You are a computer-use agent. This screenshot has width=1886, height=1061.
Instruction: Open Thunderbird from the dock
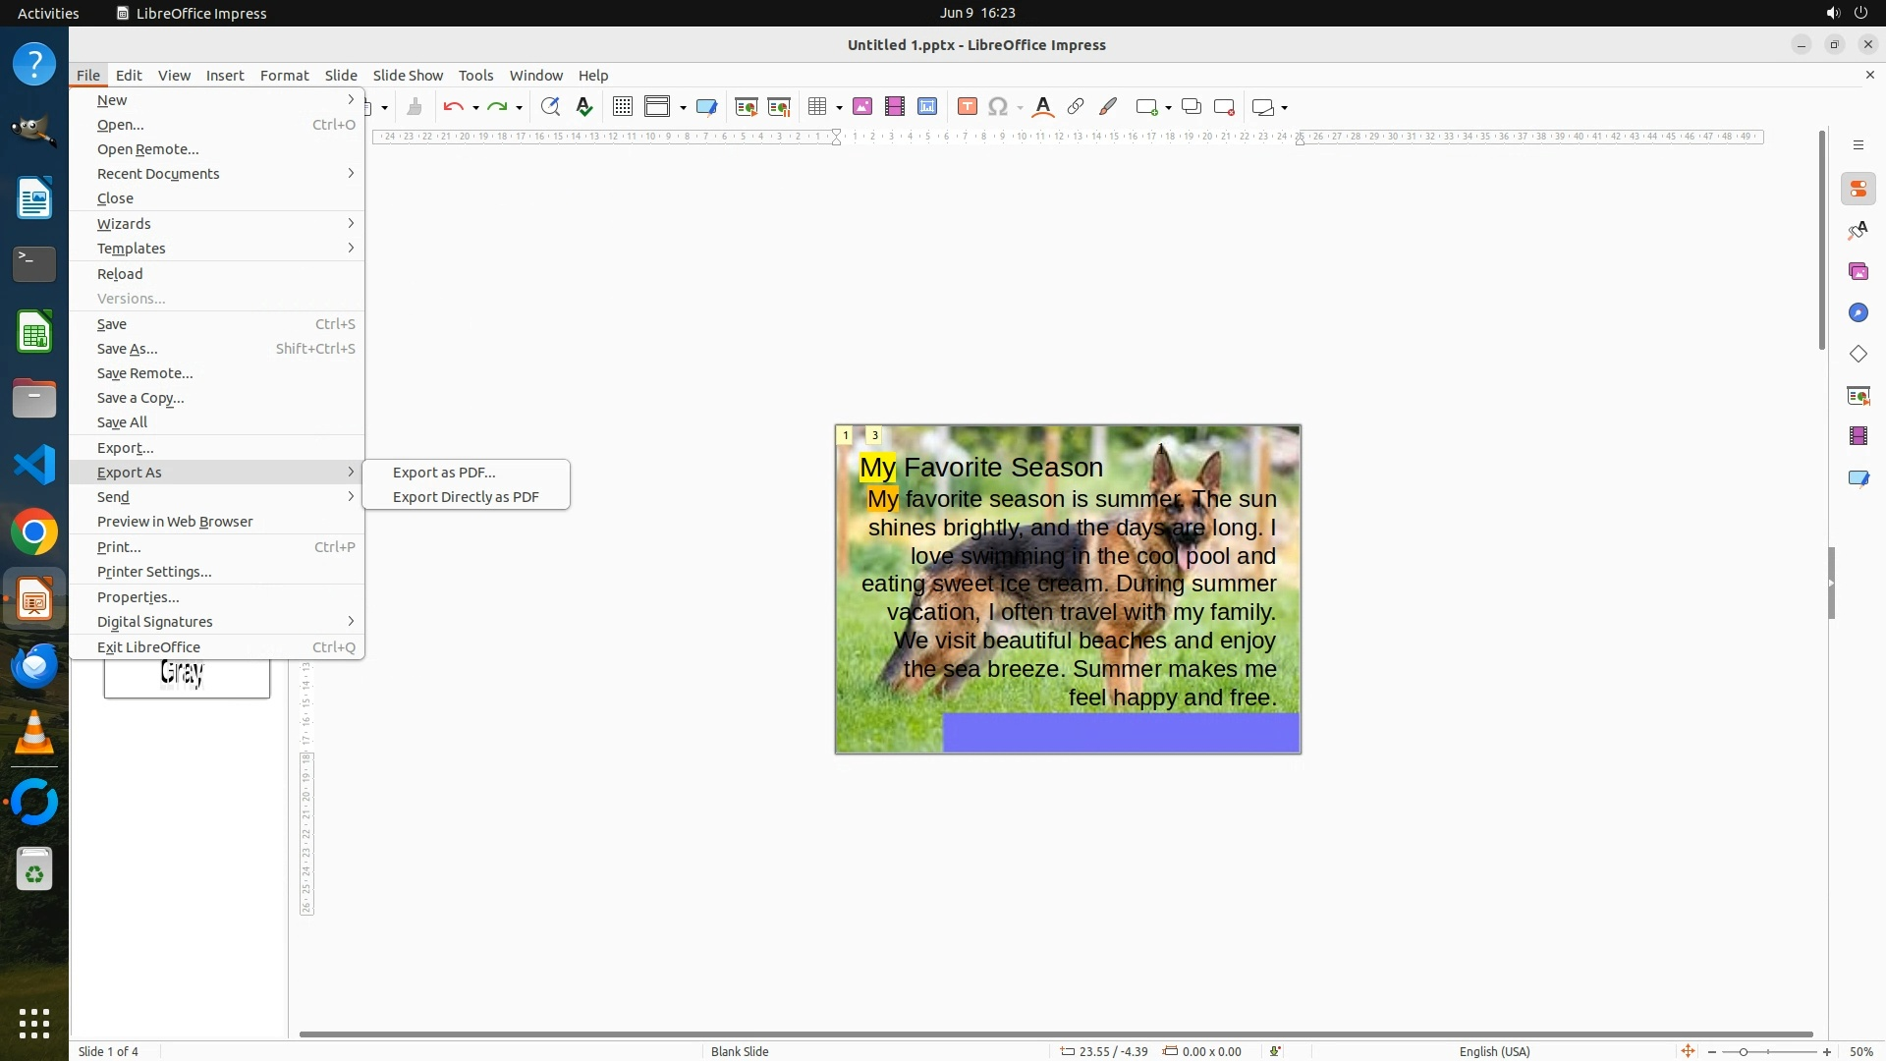(34, 666)
